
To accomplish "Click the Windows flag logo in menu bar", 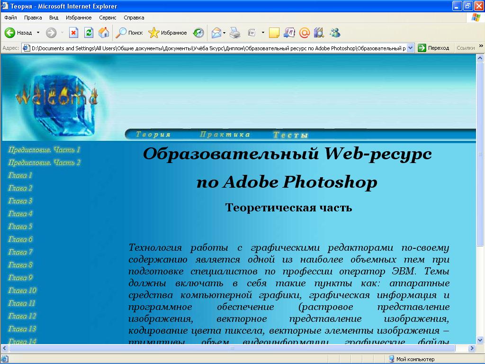I will tap(476, 18).
